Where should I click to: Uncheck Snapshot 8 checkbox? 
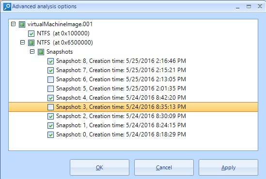[50, 61]
